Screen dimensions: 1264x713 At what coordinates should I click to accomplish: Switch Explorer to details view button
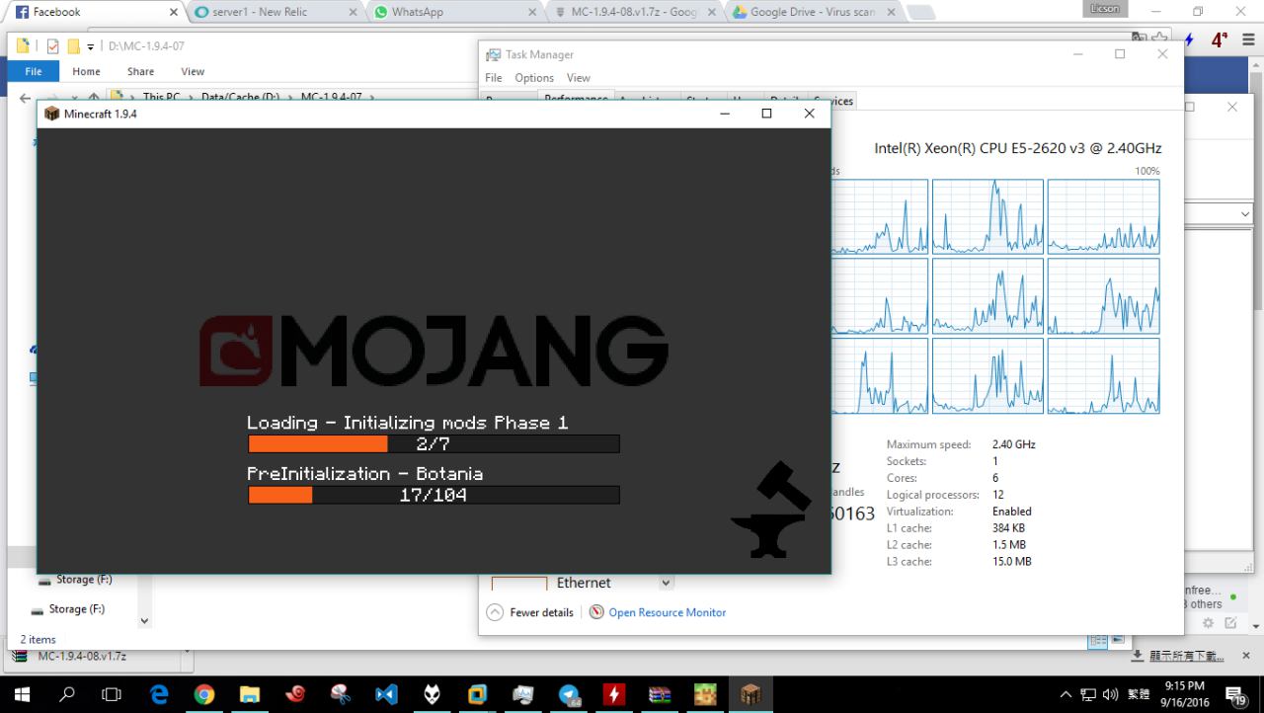(x=1097, y=641)
